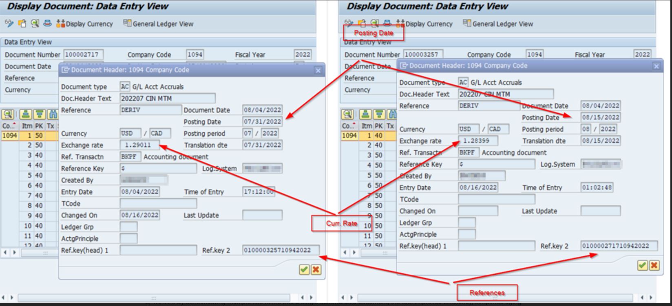This screenshot has width=672, height=306.
Task: Switch to General Ledger View in left window
Action: (x=158, y=24)
